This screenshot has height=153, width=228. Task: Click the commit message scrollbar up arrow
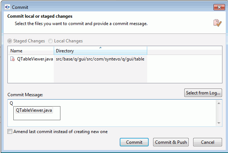219,103
